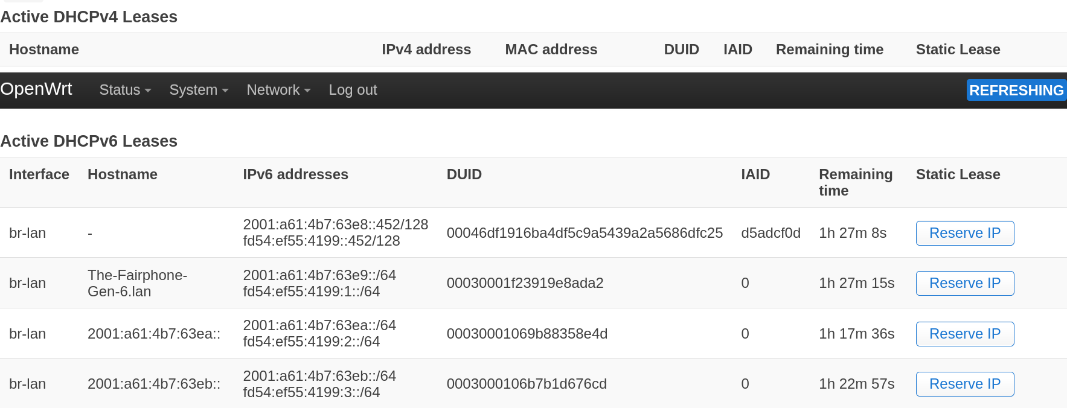Click the Active DHCPv6 Leases heading
The height and width of the screenshot is (408, 1067).
click(89, 141)
